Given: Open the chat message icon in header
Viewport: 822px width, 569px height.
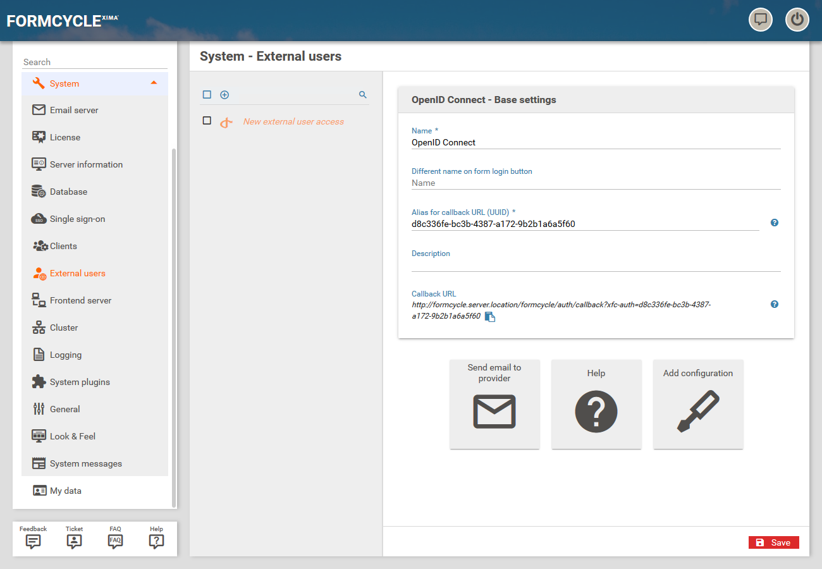Looking at the screenshot, I should tap(761, 20).
